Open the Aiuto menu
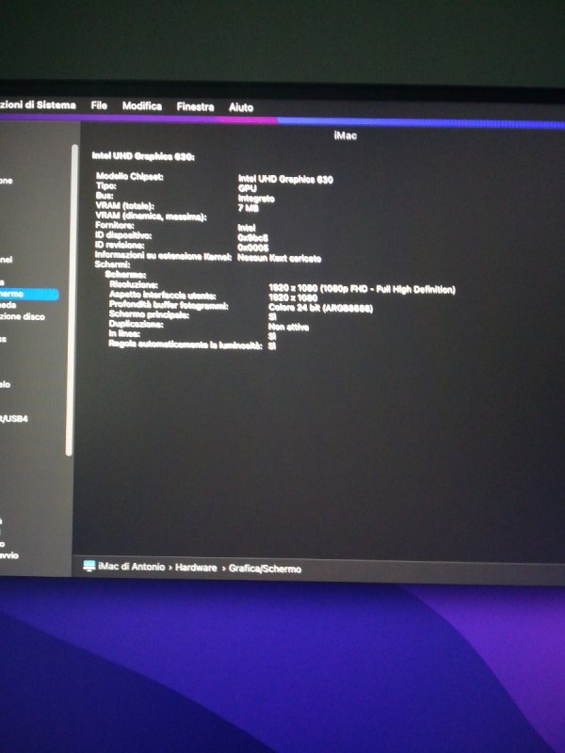This screenshot has height=753, width=565. 241,107
